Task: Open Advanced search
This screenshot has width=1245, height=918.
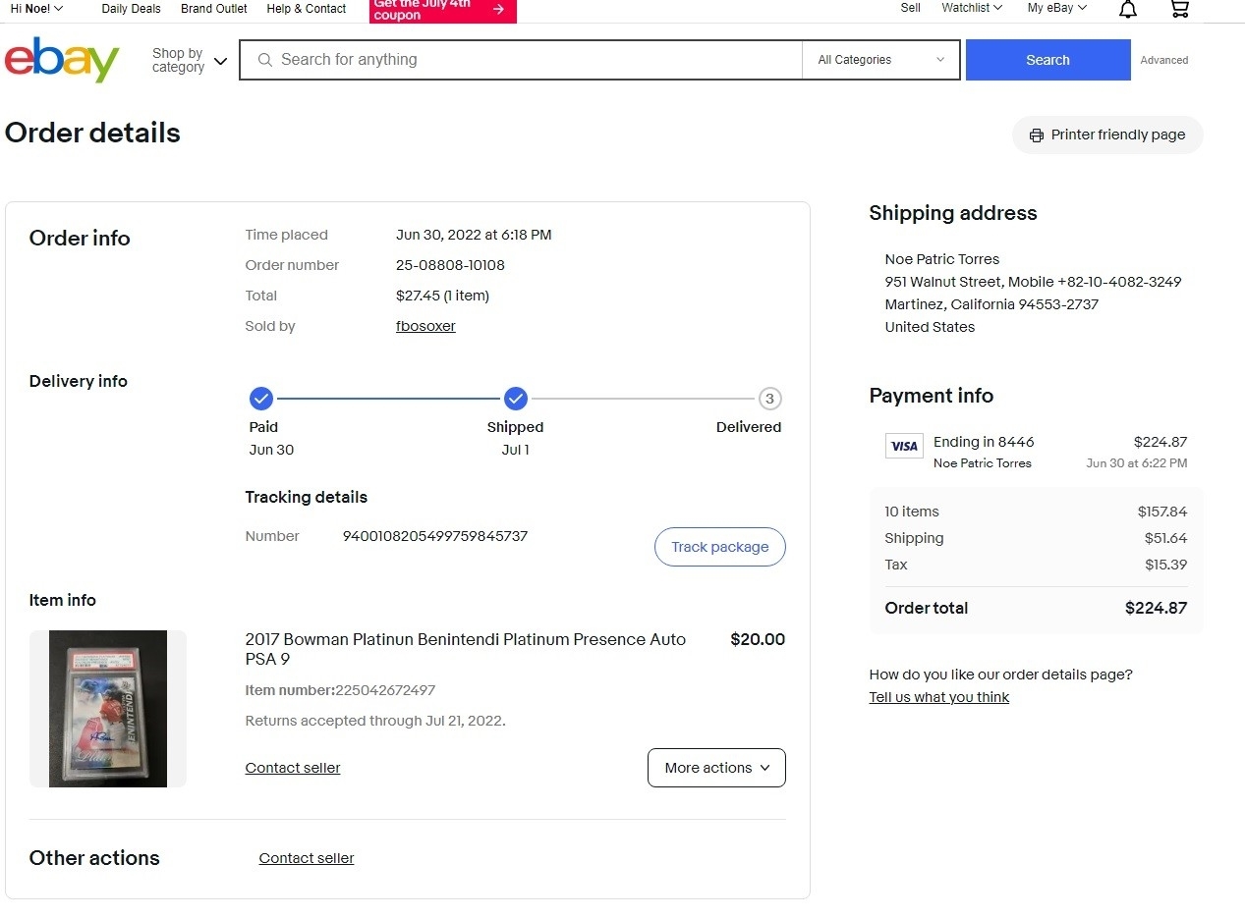Action: tap(1164, 60)
